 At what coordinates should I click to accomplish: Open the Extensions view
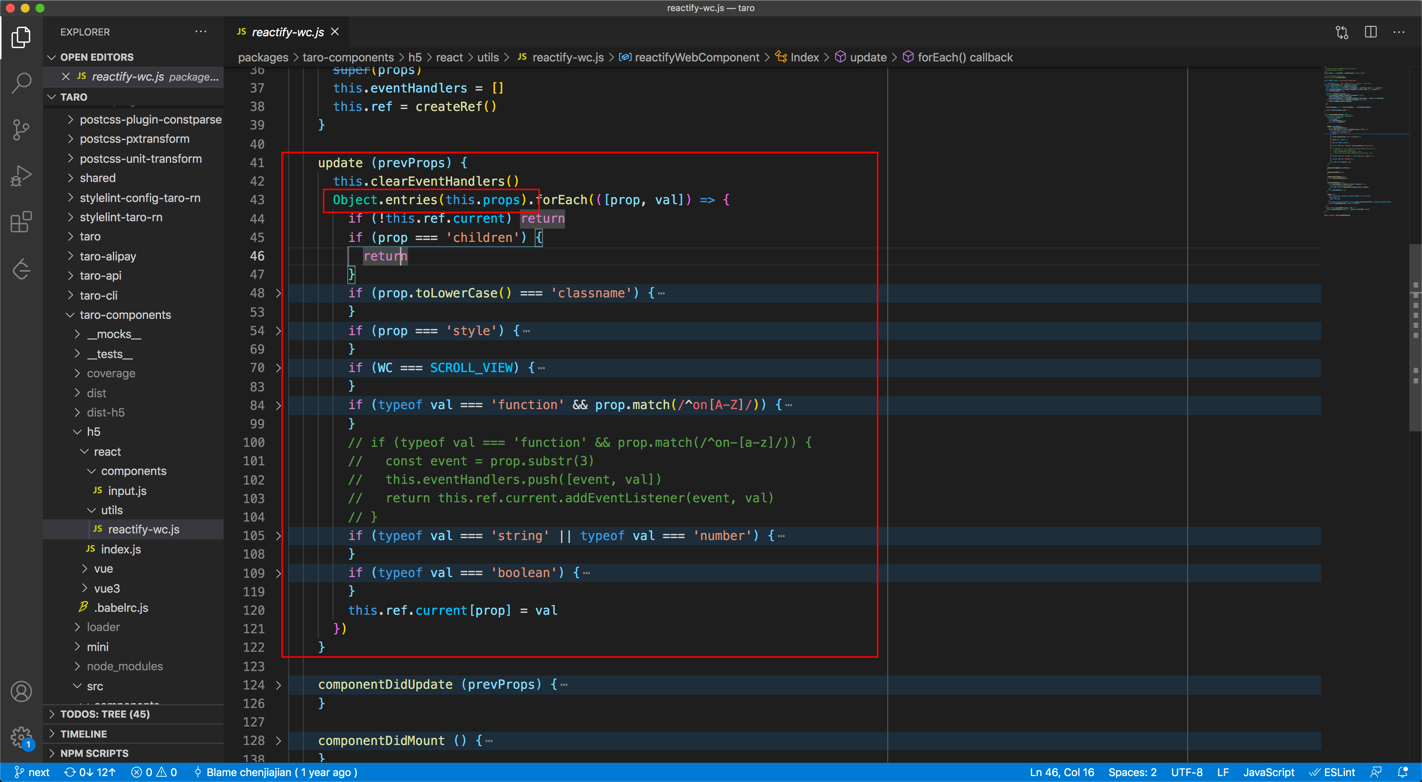[x=21, y=222]
